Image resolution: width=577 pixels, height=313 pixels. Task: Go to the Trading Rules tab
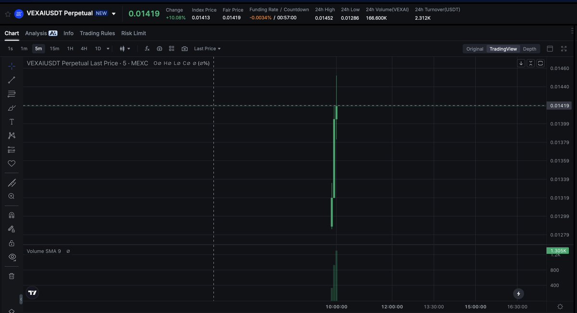coord(97,33)
